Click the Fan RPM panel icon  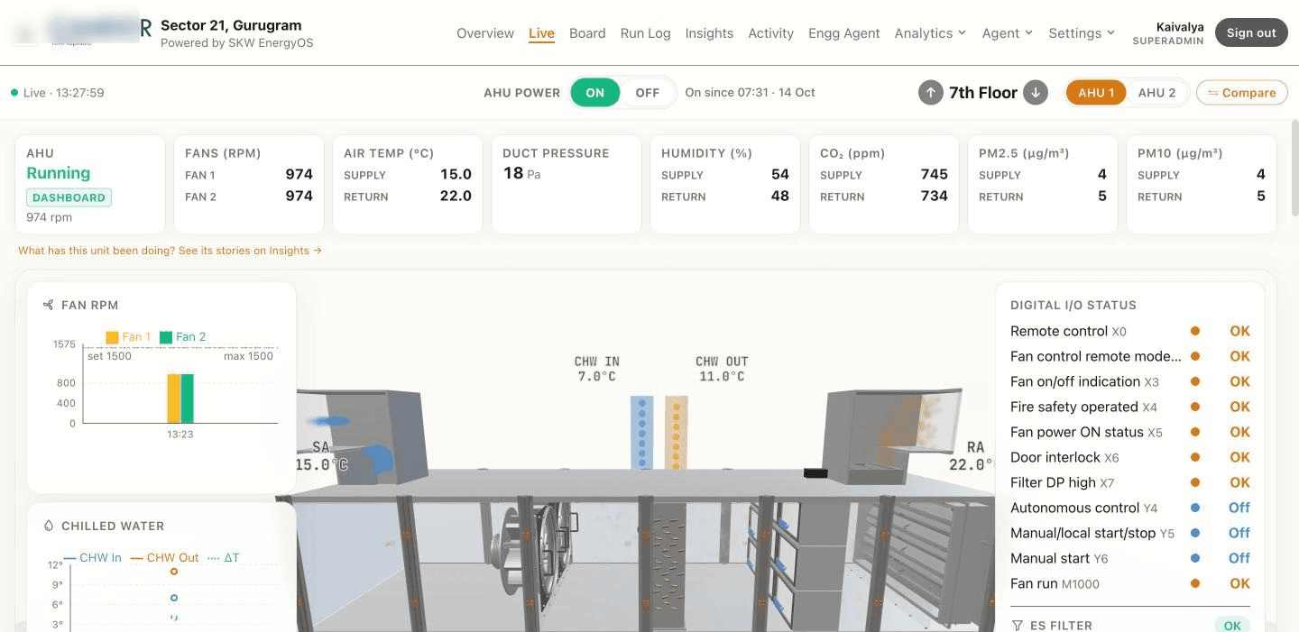(x=48, y=305)
